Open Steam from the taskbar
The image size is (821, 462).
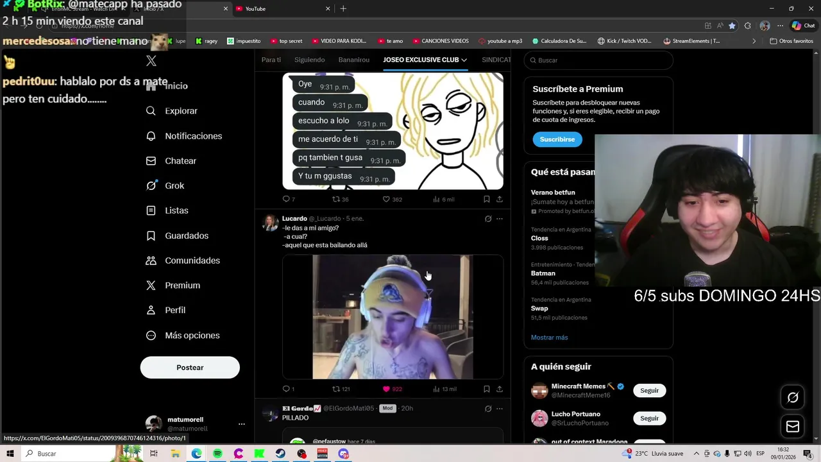(280, 454)
